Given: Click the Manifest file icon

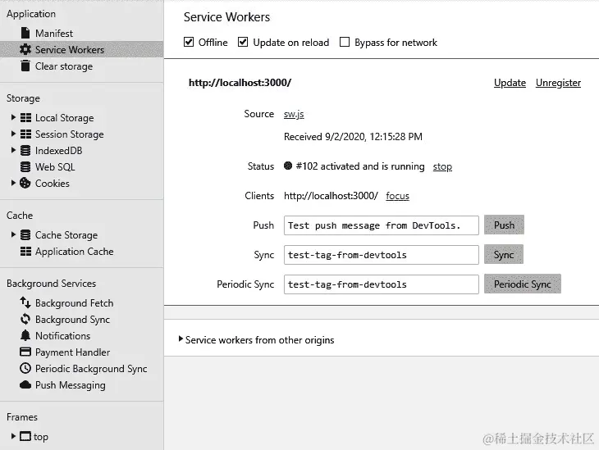Looking at the screenshot, I should pos(25,34).
